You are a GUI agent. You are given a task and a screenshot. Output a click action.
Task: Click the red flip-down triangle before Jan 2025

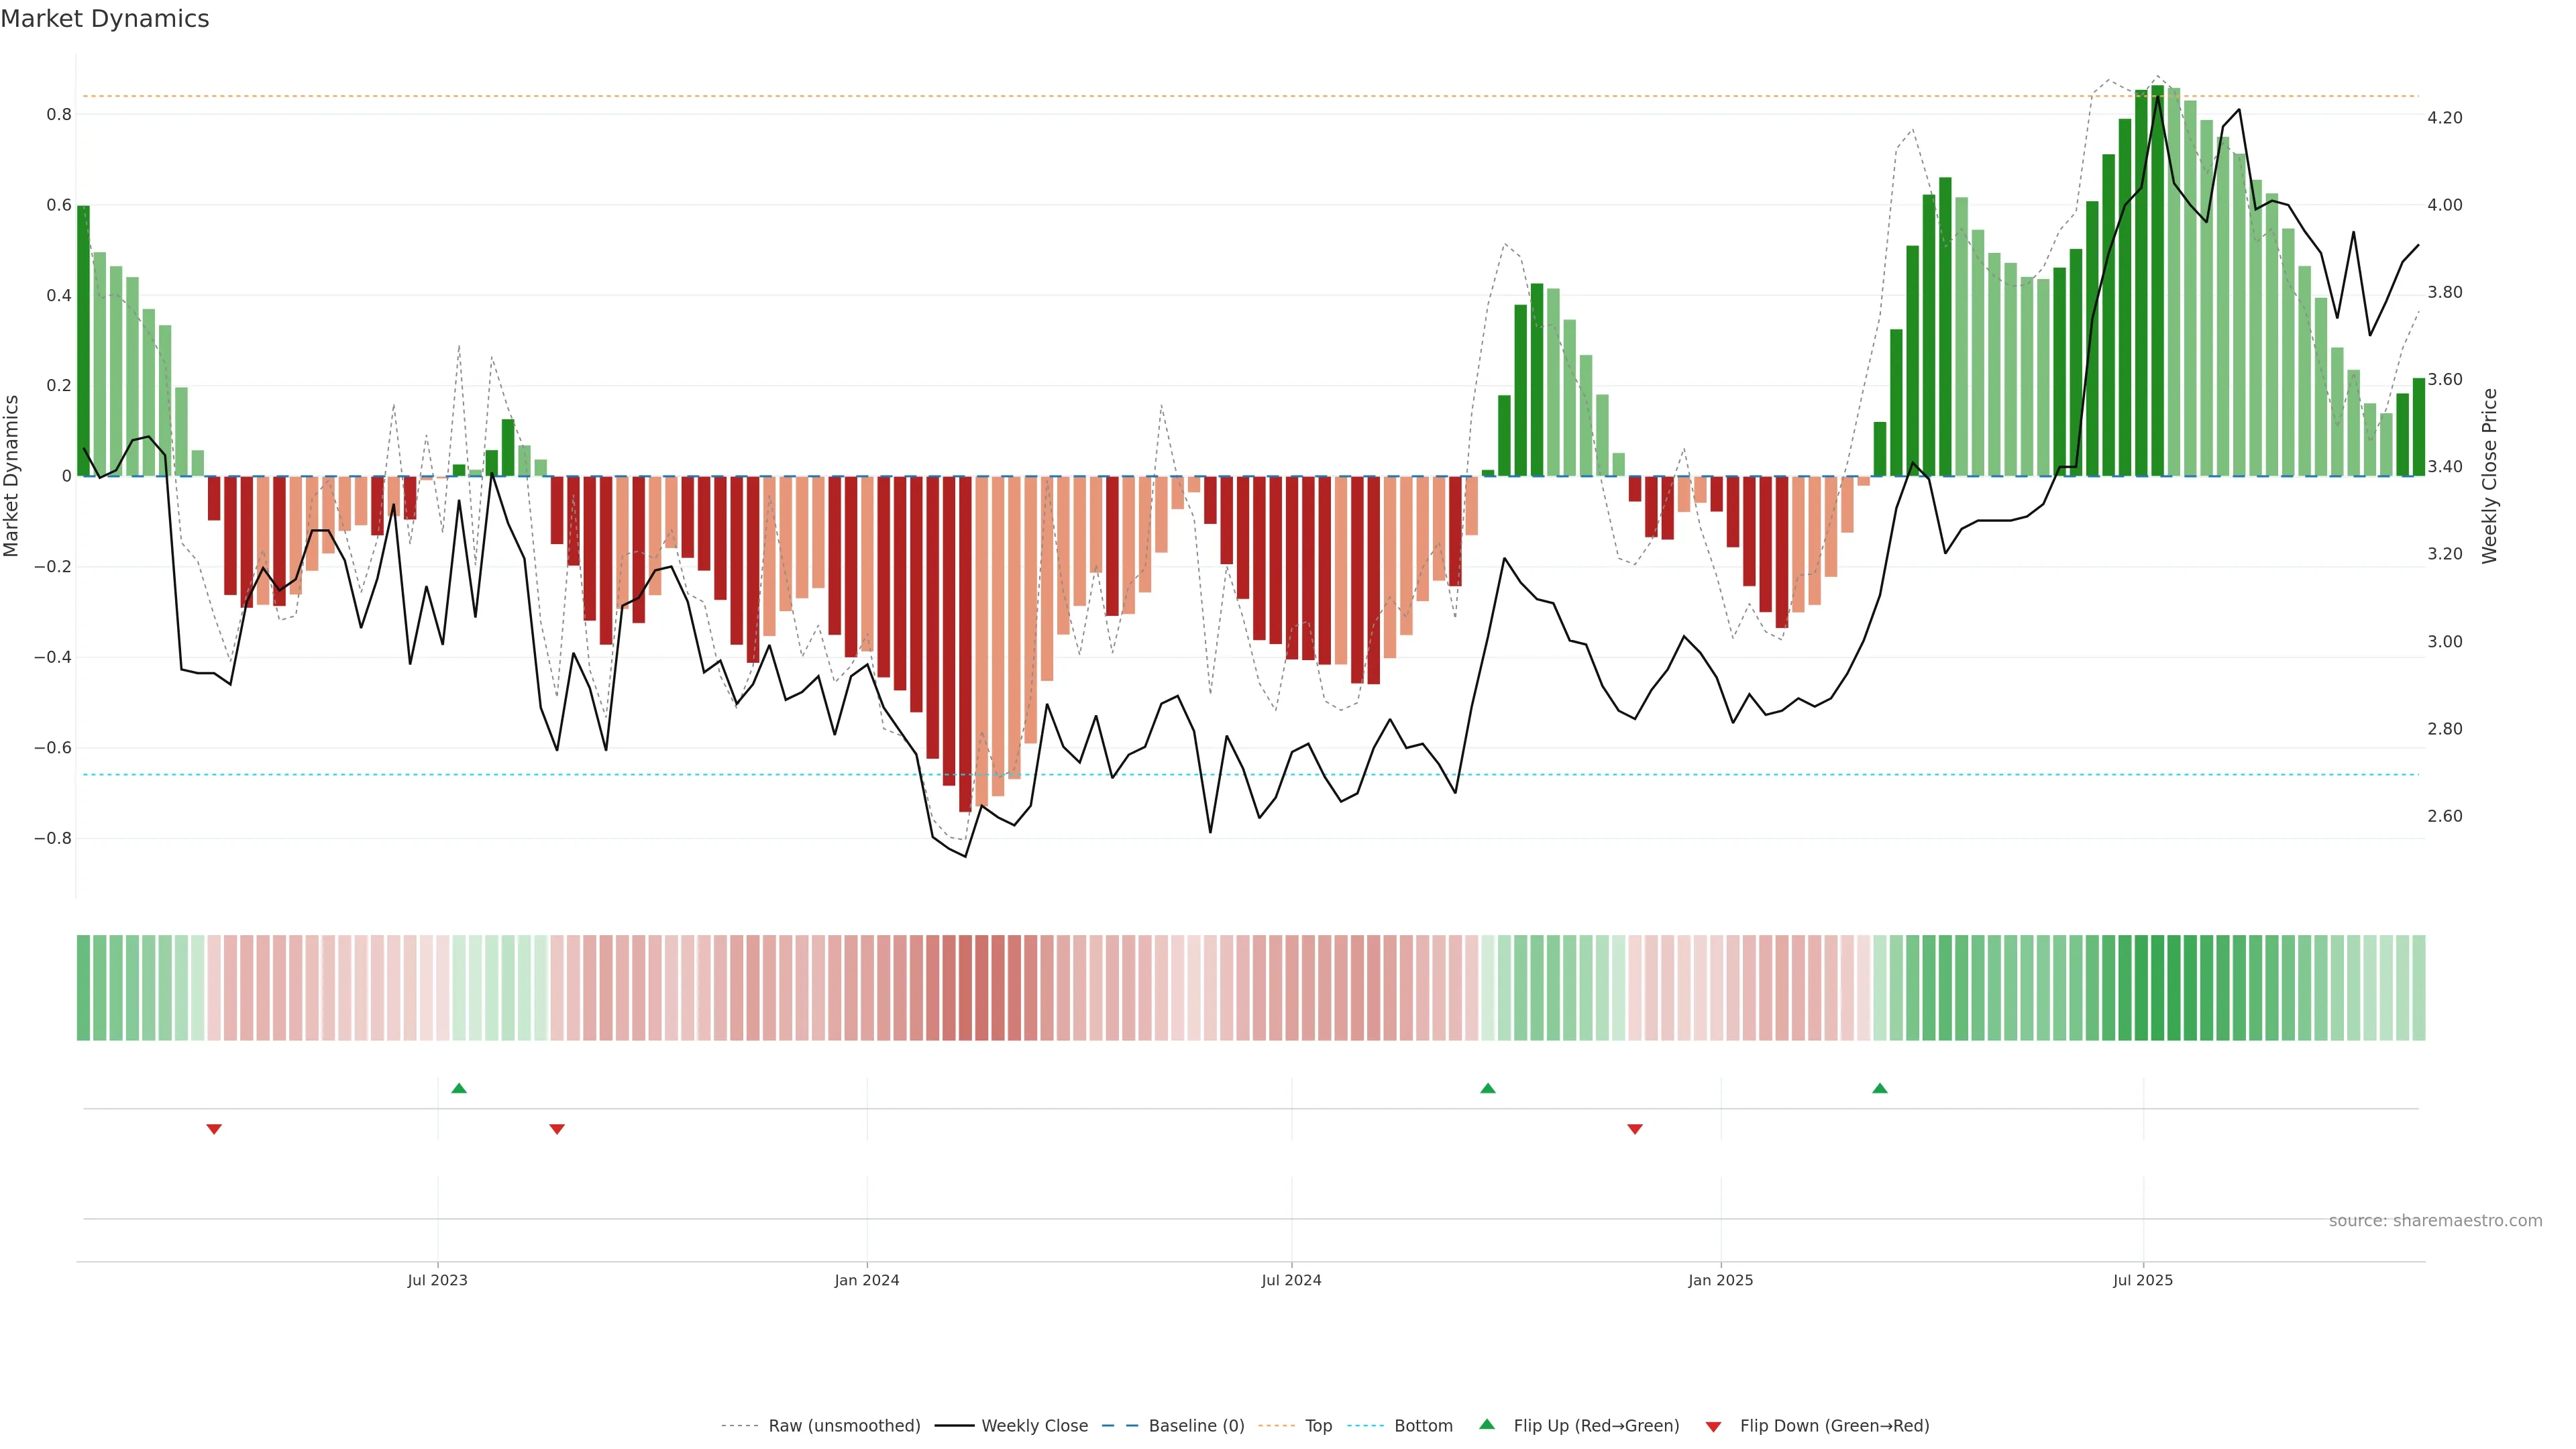[1635, 1129]
